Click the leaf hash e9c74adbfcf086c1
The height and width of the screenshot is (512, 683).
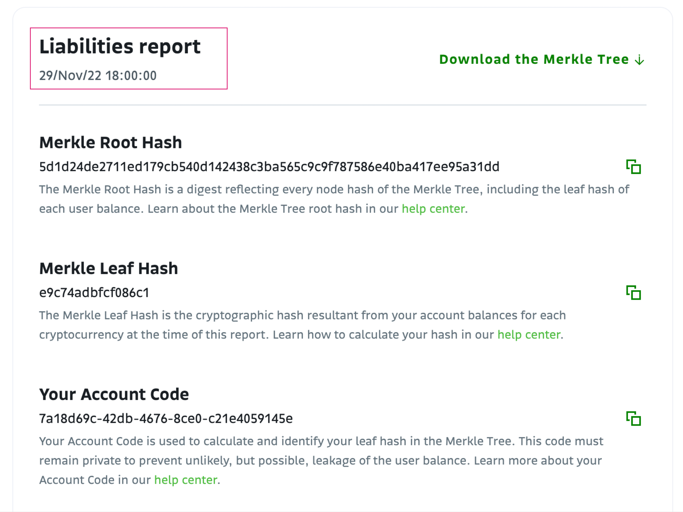point(94,293)
